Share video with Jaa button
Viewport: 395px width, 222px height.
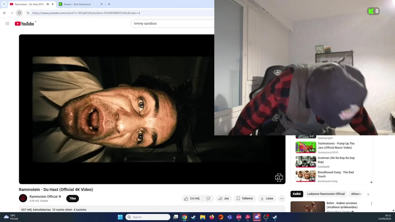pos(223,199)
